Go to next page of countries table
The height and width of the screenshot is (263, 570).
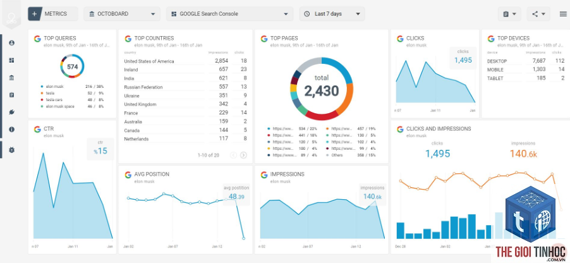pyautogui.click(x=243, y=156)
